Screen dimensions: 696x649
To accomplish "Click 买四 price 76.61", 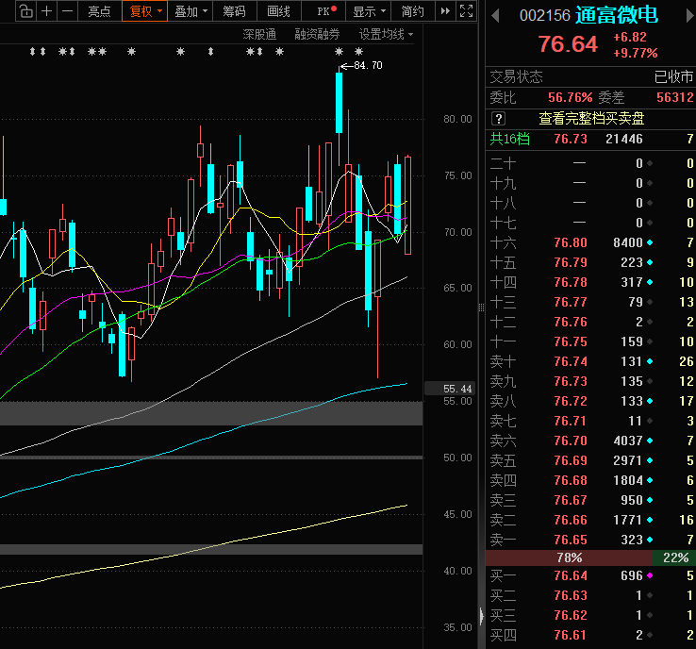I will tap(571, 635).
